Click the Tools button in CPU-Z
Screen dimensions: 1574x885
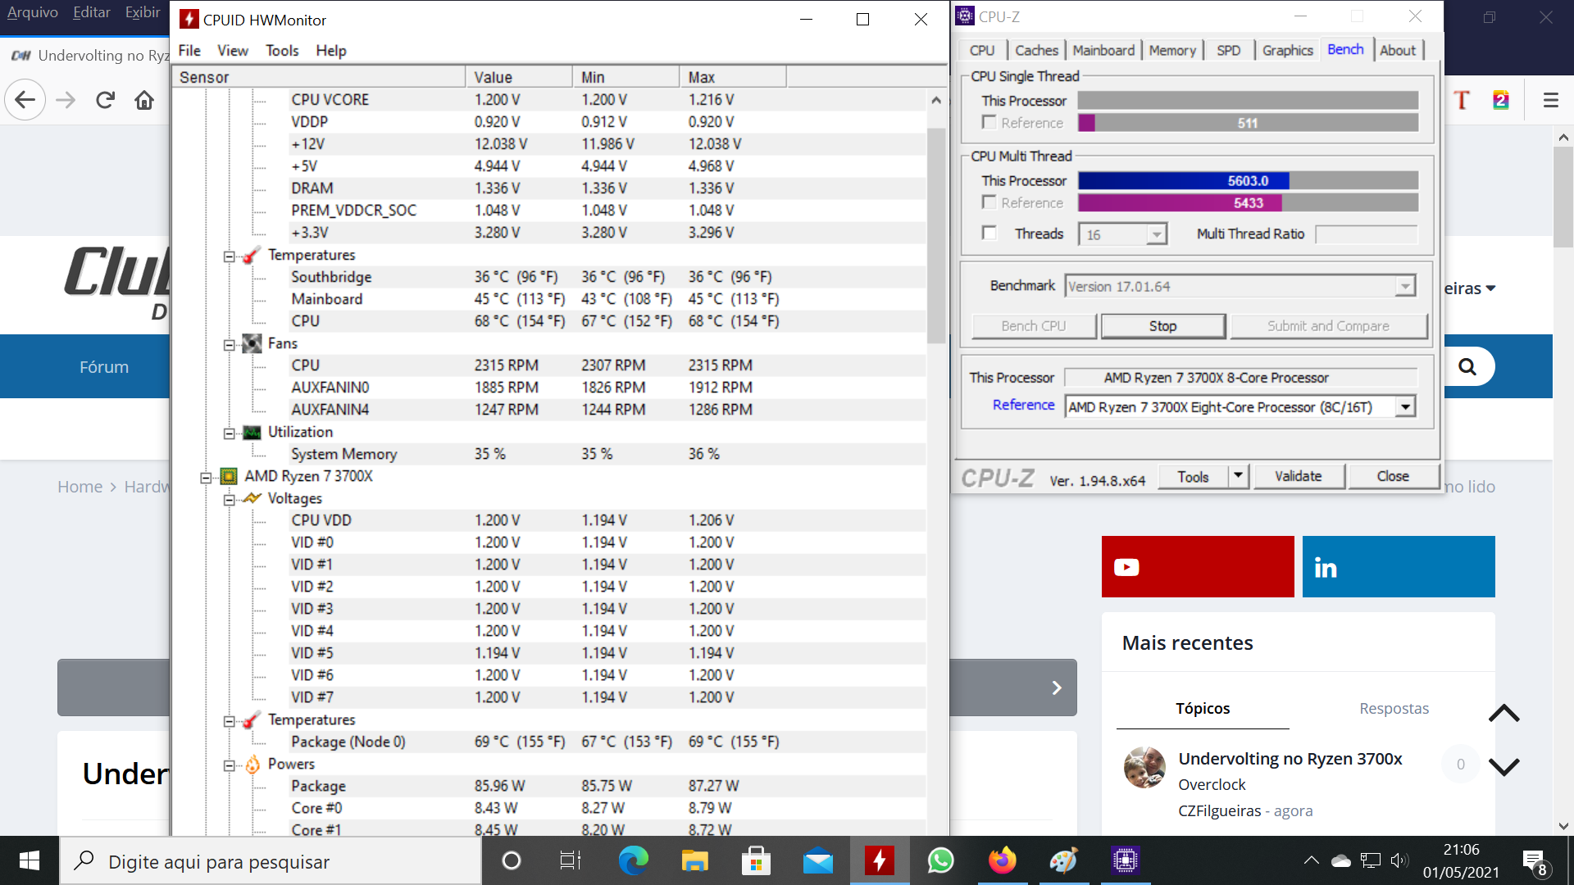coord(1193,476)
